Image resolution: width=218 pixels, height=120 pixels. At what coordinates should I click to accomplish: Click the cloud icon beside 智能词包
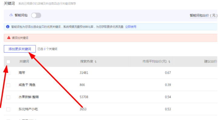11,15
